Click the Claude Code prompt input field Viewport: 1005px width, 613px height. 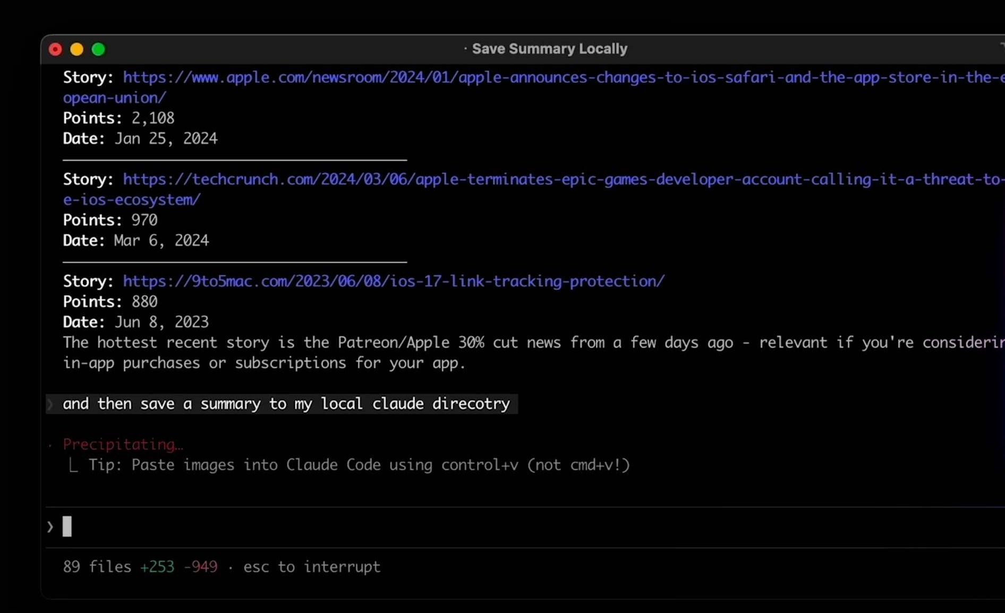coord(526,527)
